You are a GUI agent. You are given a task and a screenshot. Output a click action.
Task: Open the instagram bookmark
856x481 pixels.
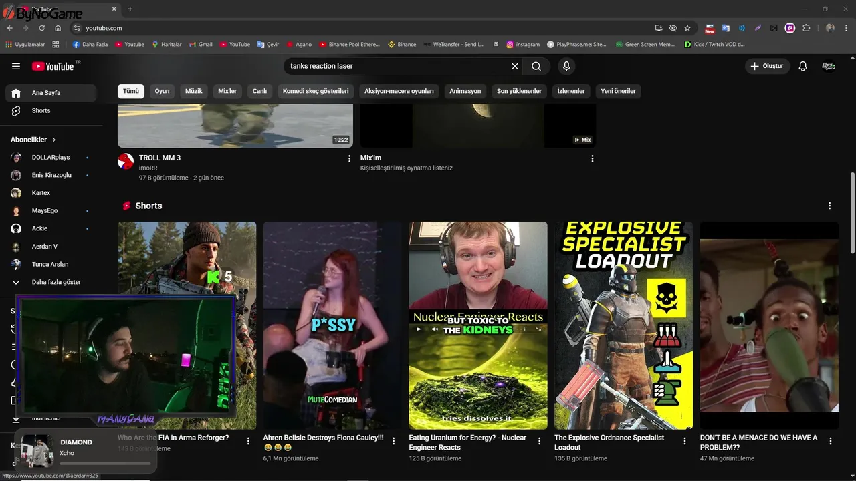(523, 45)
